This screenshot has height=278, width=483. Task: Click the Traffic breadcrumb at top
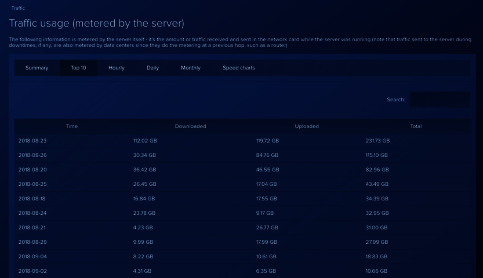[x=18, y=8]
